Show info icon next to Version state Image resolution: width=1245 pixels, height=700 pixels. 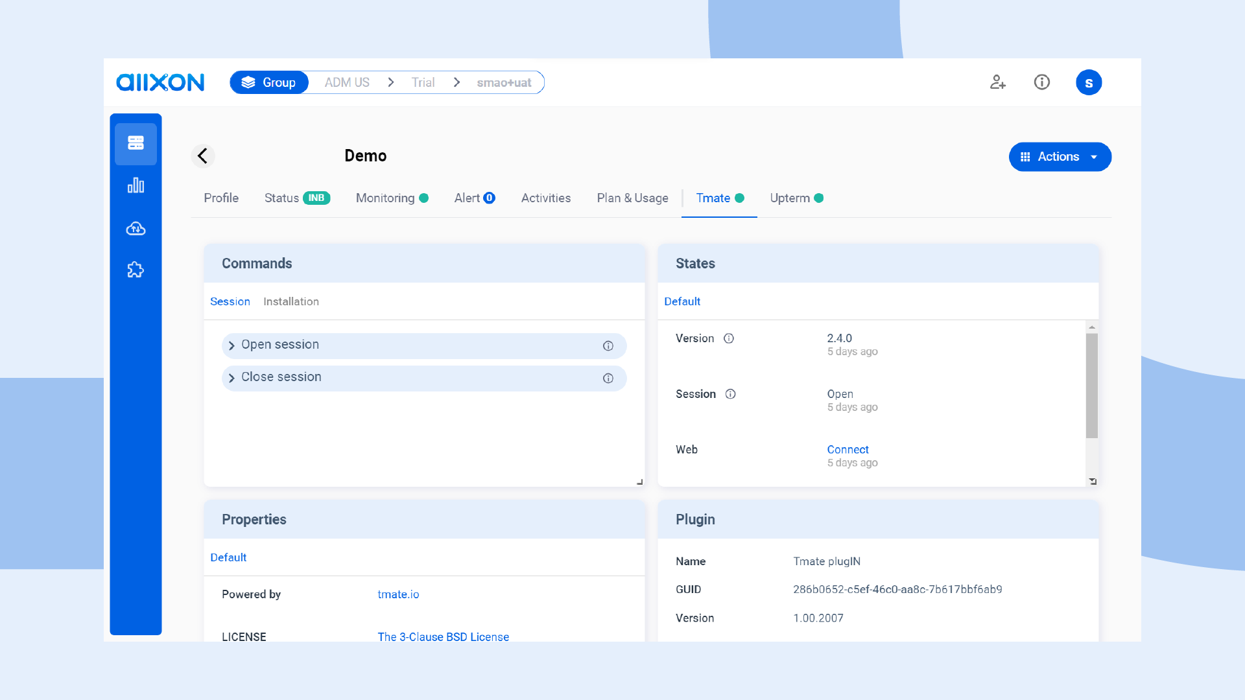coord(729,338)
